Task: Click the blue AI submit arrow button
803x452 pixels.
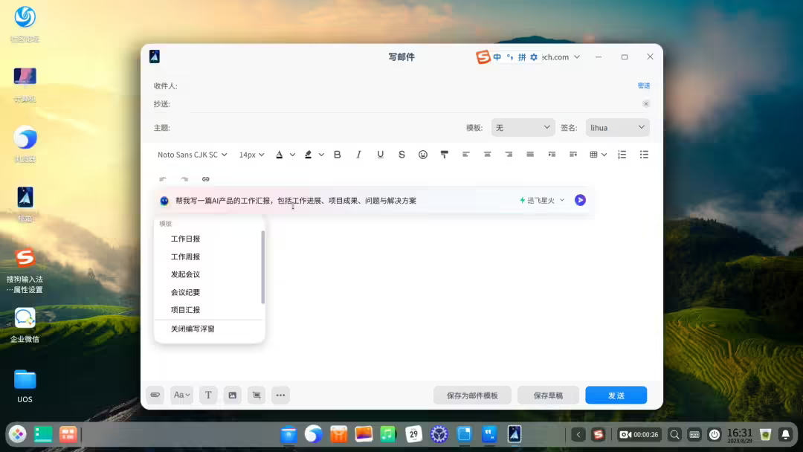Action: click(580, 200)
